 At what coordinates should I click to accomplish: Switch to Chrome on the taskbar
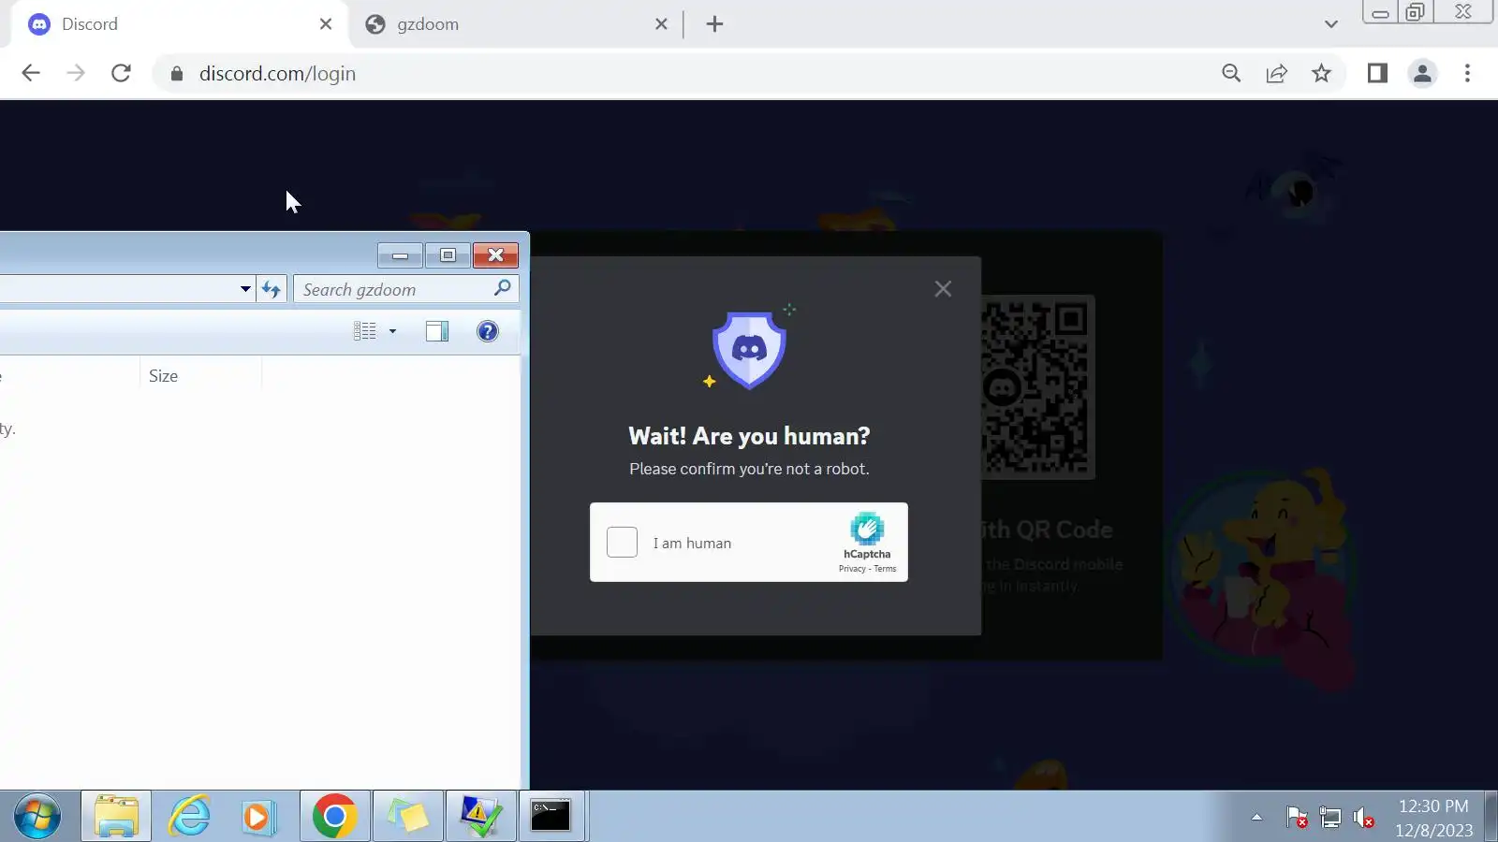[334, 817]
